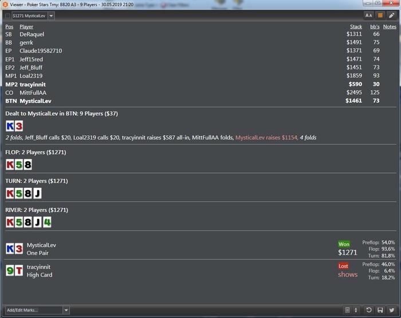Select player tracyinnit in MP2 row
This screenshot has height=318, width=401.
(x=33, y=84)
